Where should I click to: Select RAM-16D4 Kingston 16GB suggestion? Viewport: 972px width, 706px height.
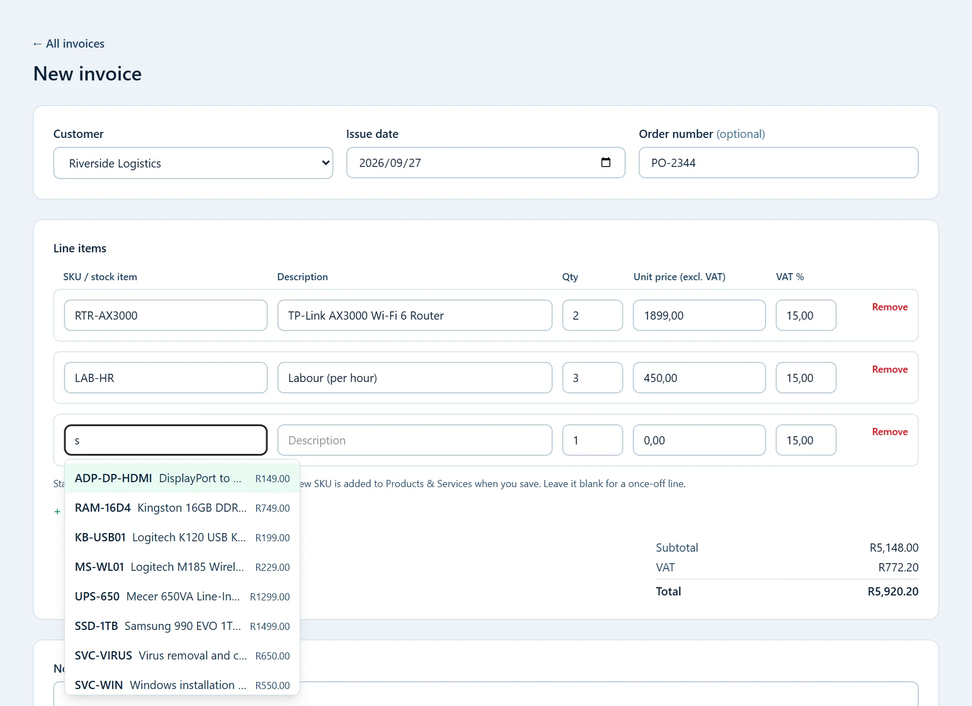click(x=182, y=508)
